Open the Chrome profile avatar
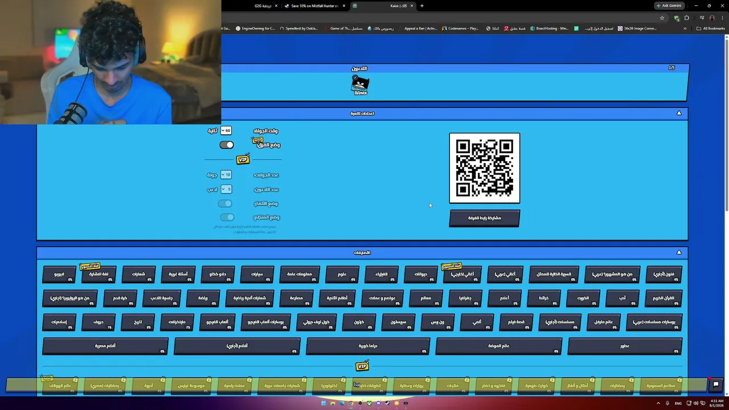 (x=712, y=18)
